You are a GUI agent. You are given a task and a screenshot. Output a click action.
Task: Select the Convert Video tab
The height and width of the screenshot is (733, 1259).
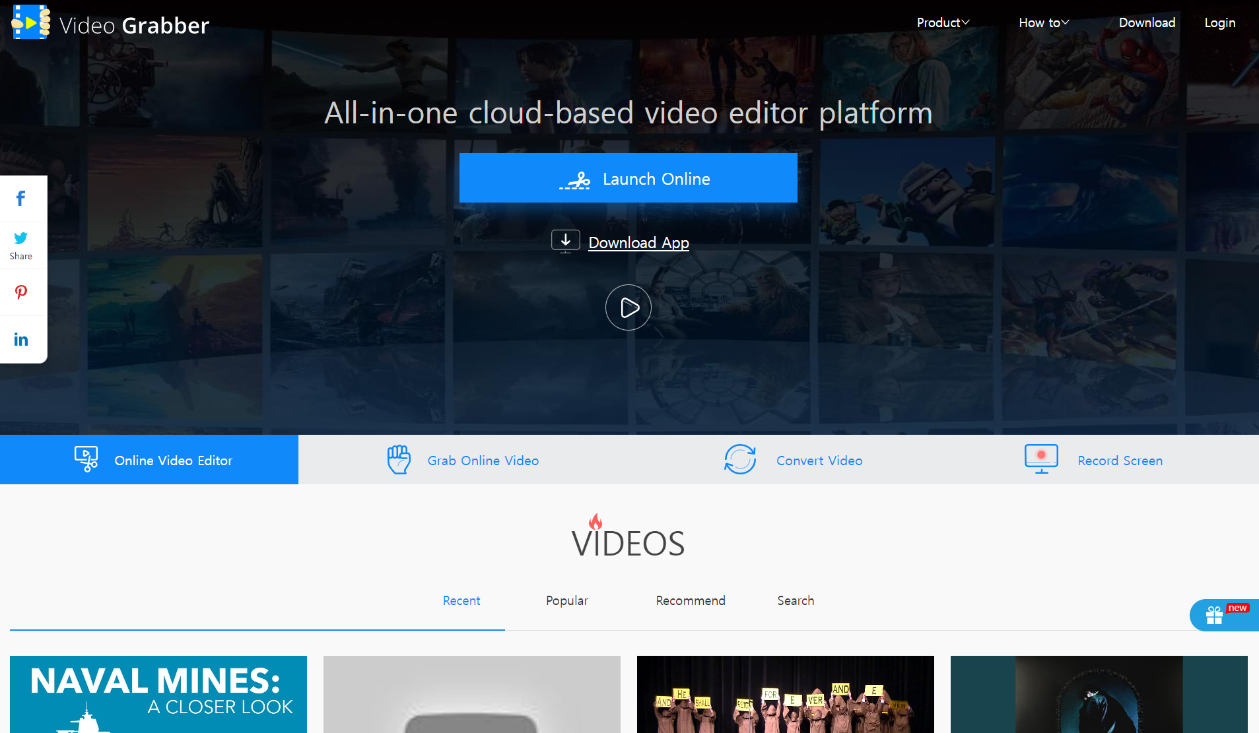[793, 460]
